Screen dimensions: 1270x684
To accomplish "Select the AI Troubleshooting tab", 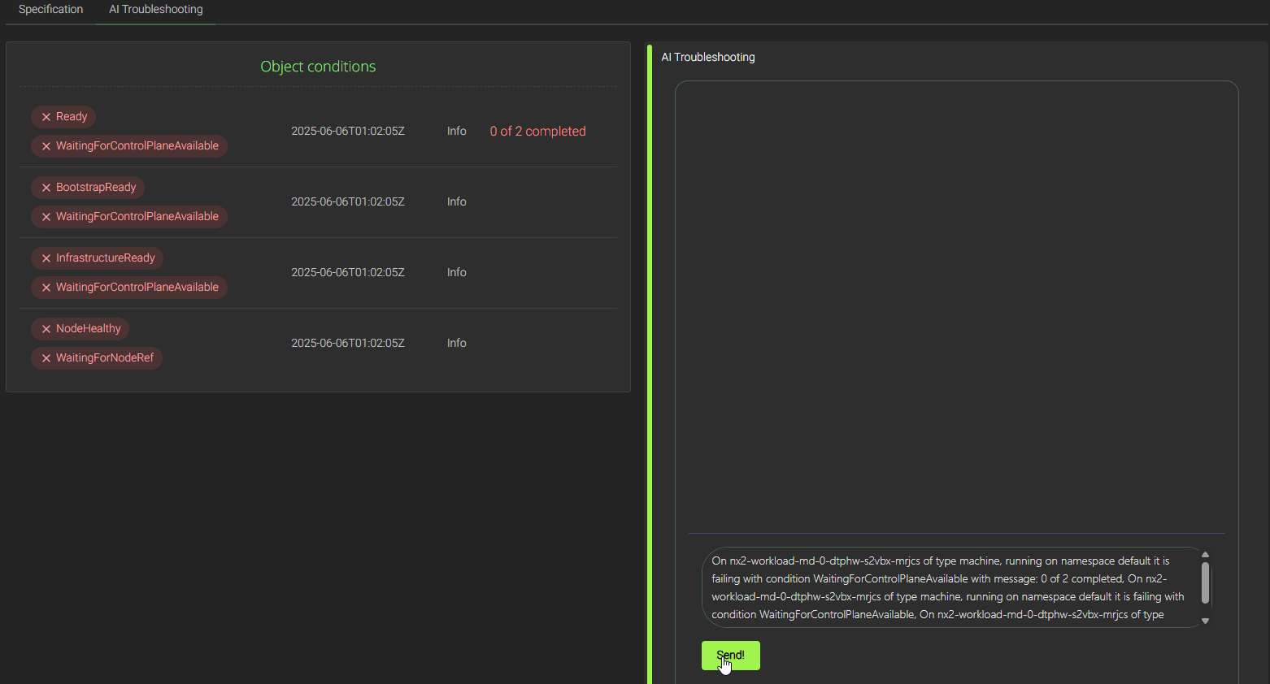I will tap(155, 10).
